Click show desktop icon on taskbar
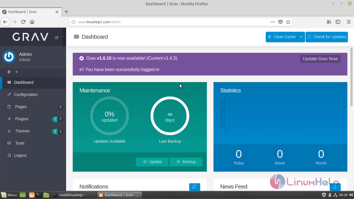354x199 pixels. pos(23,195)
